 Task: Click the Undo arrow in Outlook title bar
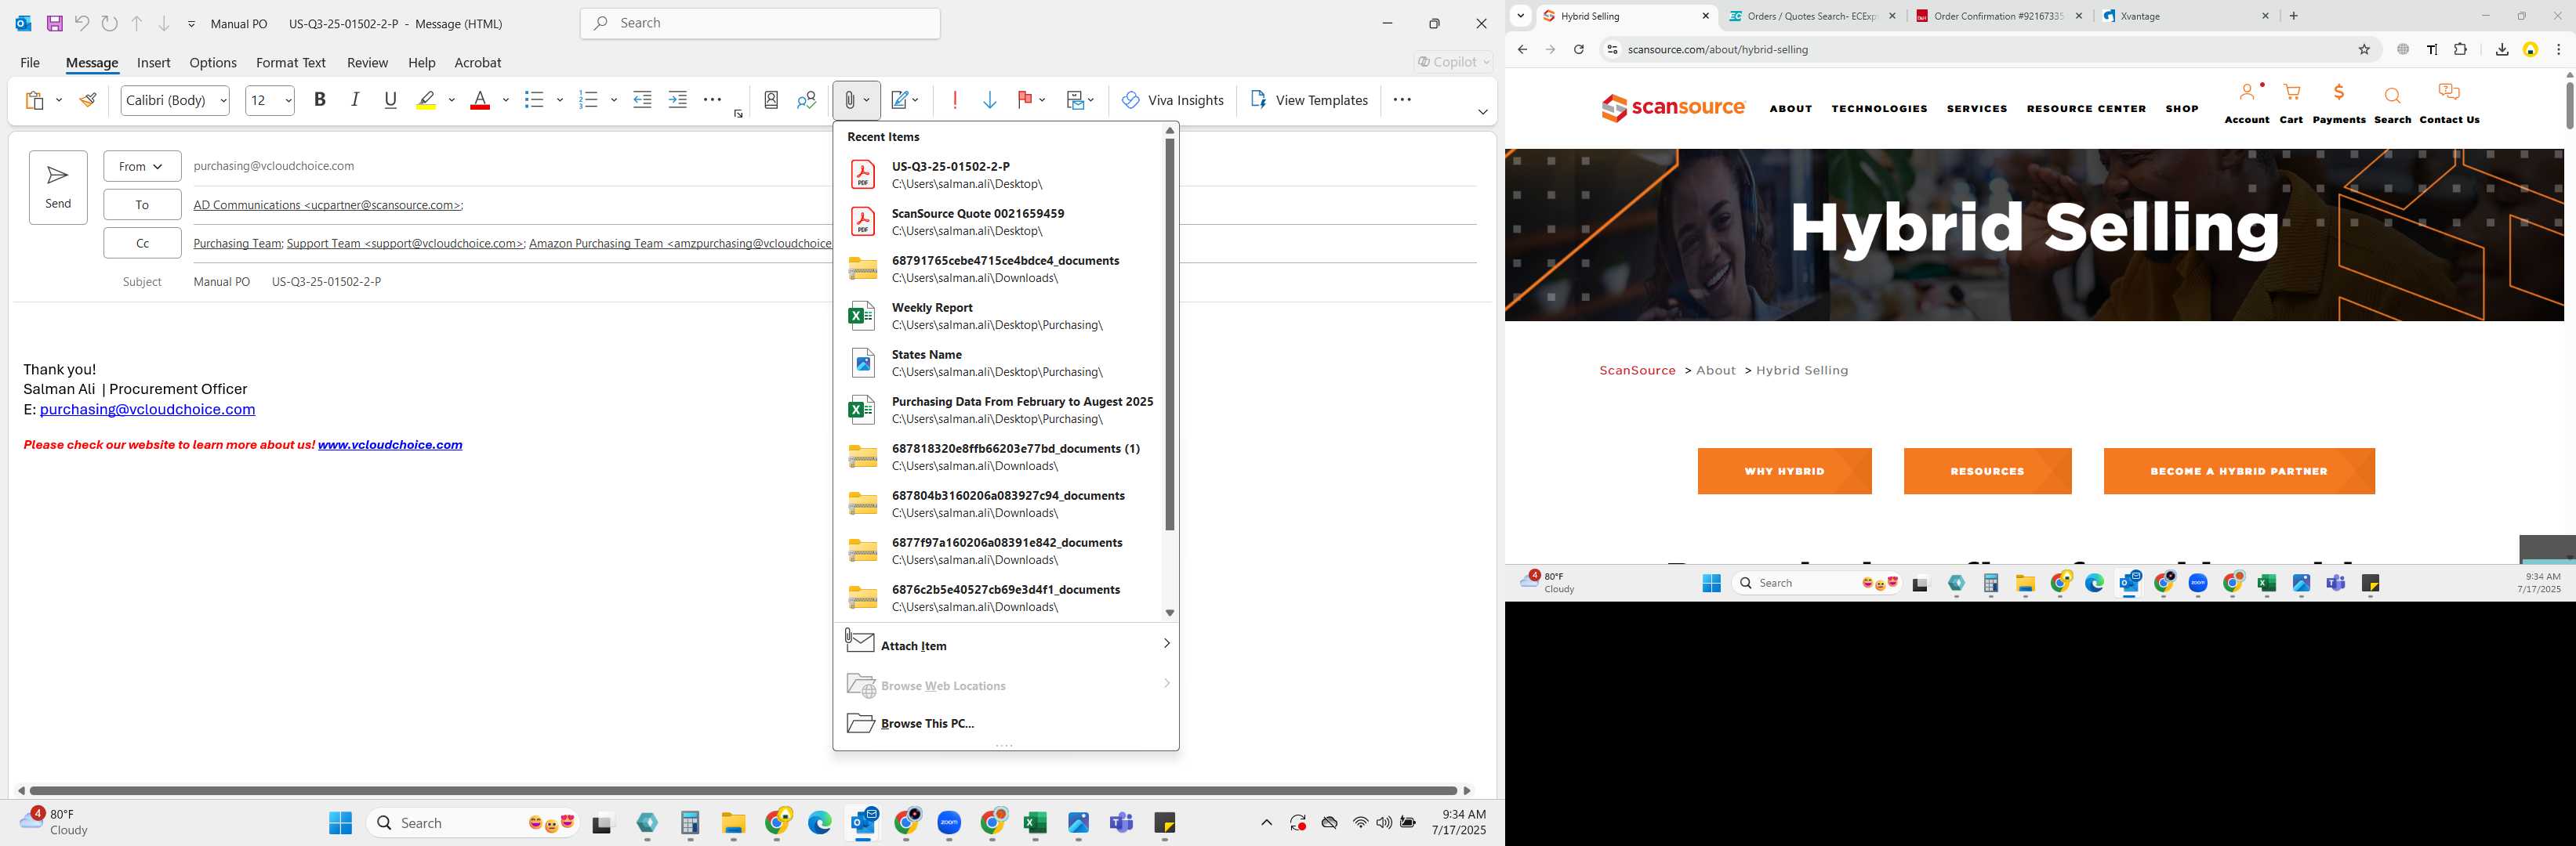click(82, 23)
